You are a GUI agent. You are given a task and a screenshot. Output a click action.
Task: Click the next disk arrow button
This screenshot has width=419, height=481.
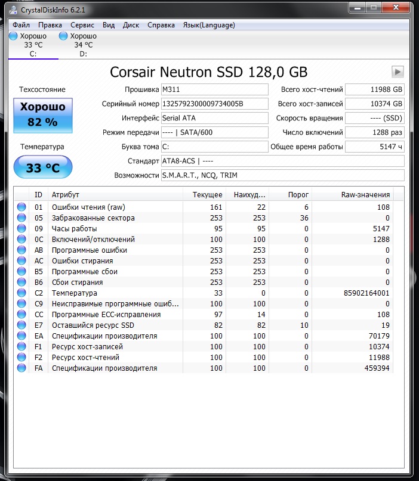point(398,72)
